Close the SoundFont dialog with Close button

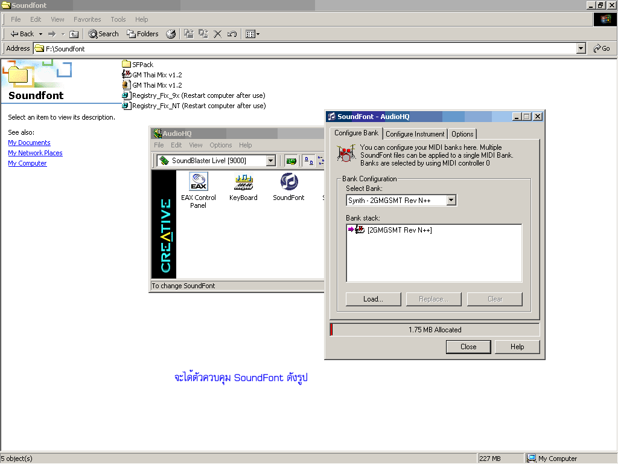468,347
